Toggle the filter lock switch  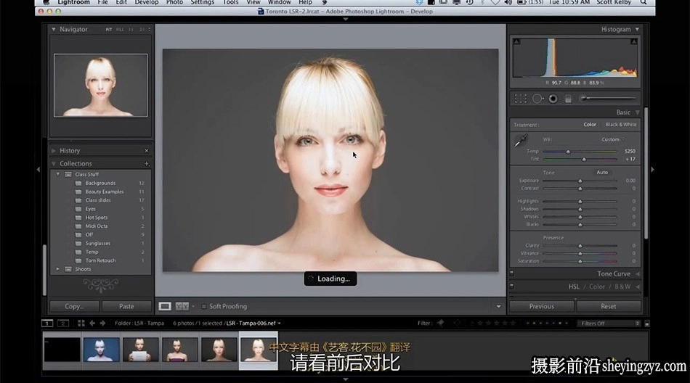point(647,324)
